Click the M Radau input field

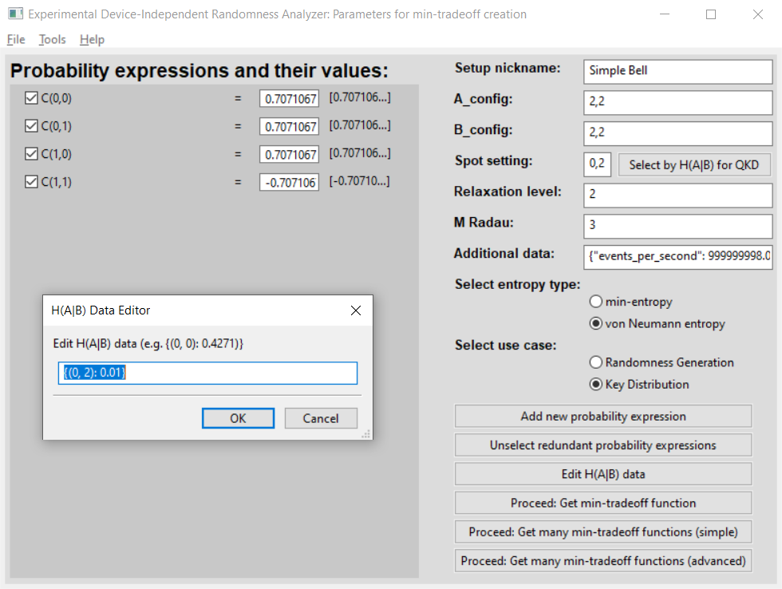click(677, 225)
